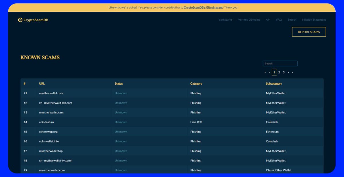
Task: Focus the Search field above the table
Action: (x=280, y=63)
